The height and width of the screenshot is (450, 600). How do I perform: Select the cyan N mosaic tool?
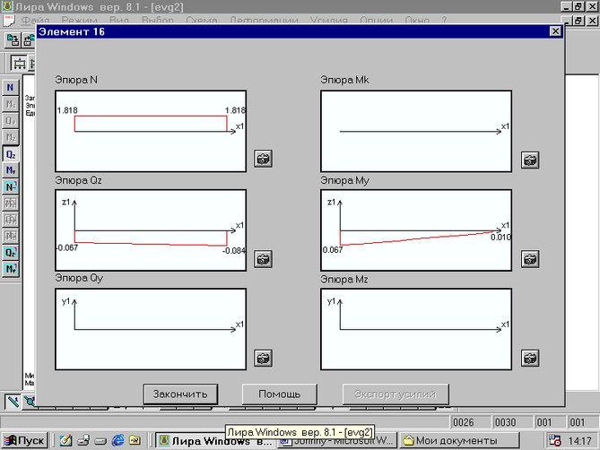[x=11, y=187]
